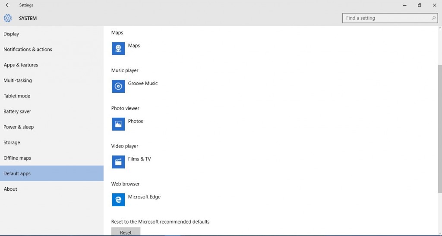The image size is (442, 236).
Task: Open Apps & features section
Action: coord(52,65)
